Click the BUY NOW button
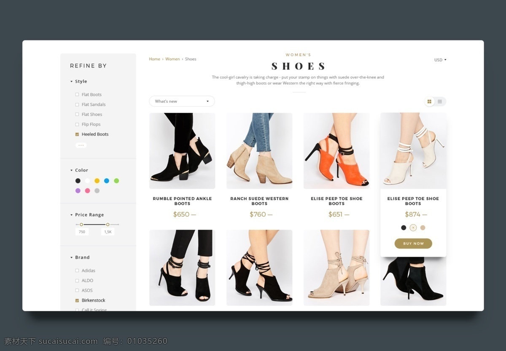This screenshot has width=506, height=351. 413,244
